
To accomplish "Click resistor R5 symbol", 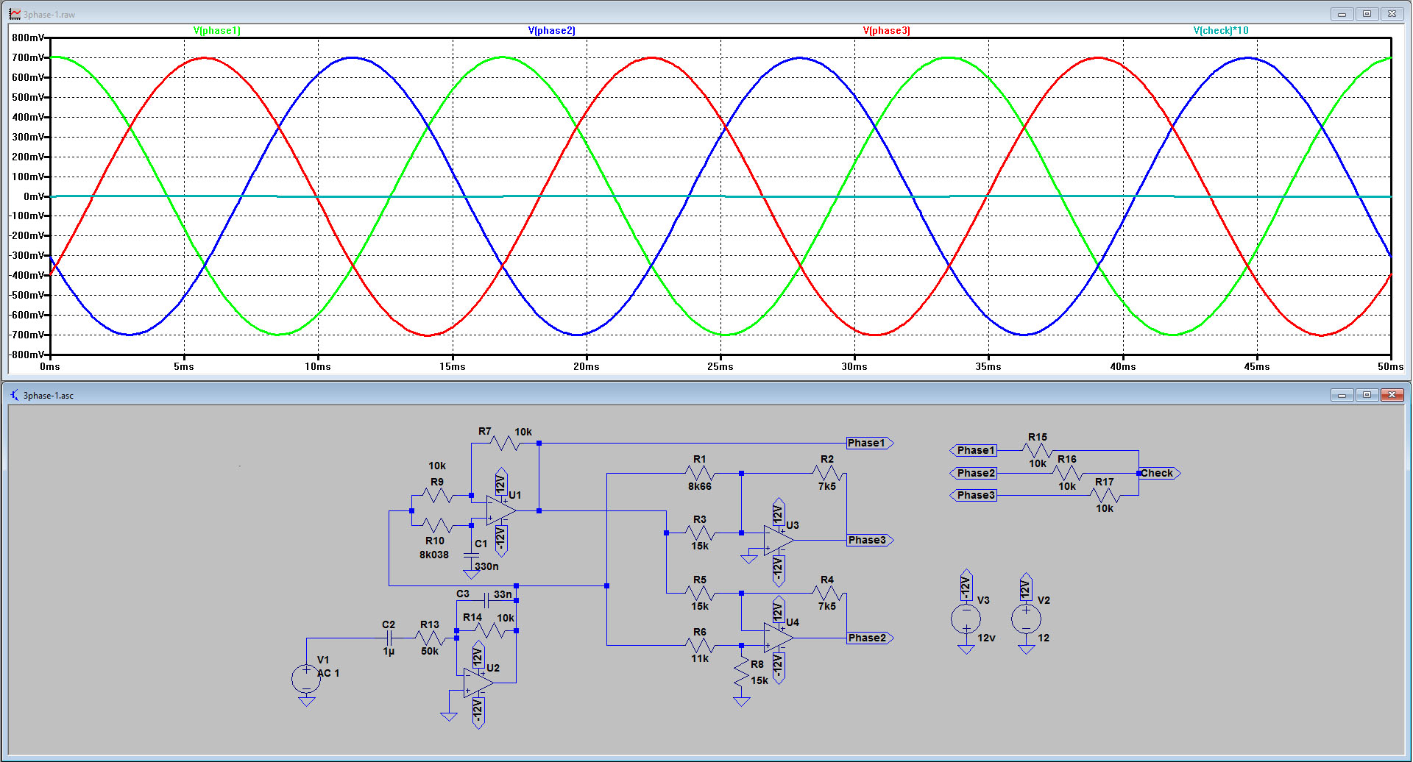I will click(x=699, y=593).
